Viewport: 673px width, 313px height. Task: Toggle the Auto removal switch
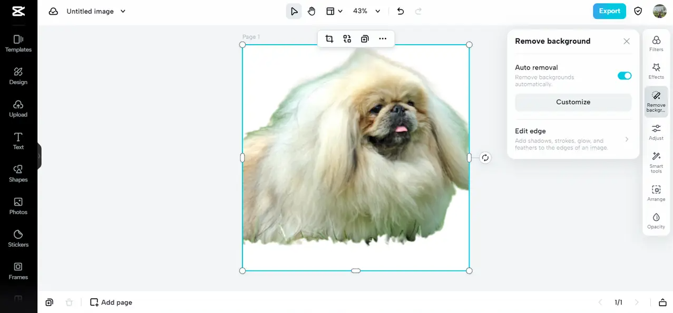tap(625, 76)
